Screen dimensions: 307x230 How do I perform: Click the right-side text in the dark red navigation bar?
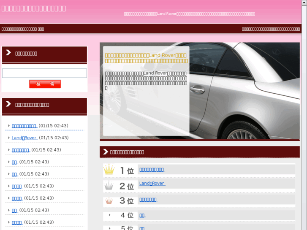(271, 29)
